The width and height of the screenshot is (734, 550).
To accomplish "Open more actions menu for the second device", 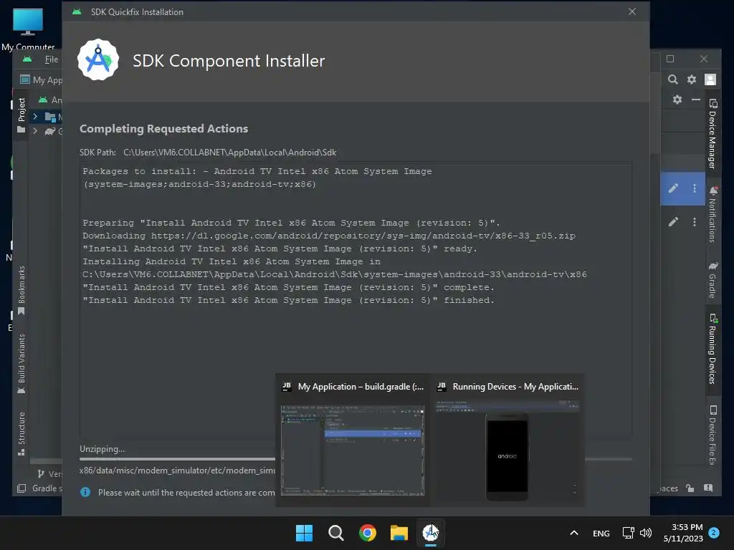I will point(694,222).
